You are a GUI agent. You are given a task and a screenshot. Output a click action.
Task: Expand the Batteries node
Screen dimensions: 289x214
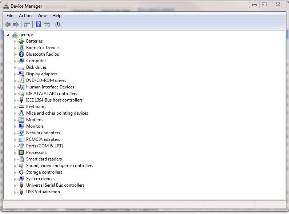(15, 41)
